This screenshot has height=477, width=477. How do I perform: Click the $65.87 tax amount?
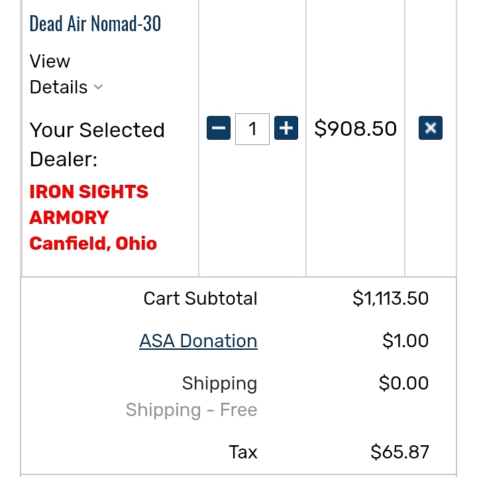tap(399, 452)
